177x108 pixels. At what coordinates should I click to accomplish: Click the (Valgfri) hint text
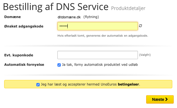point(145,55)
